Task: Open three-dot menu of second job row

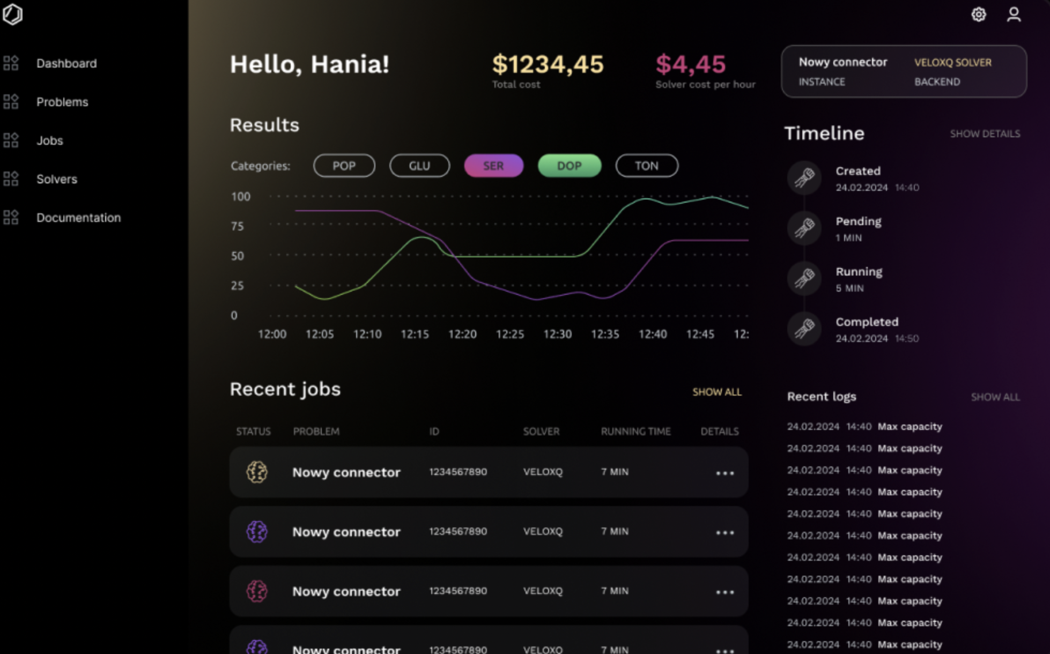Action: tap(724, 532)
